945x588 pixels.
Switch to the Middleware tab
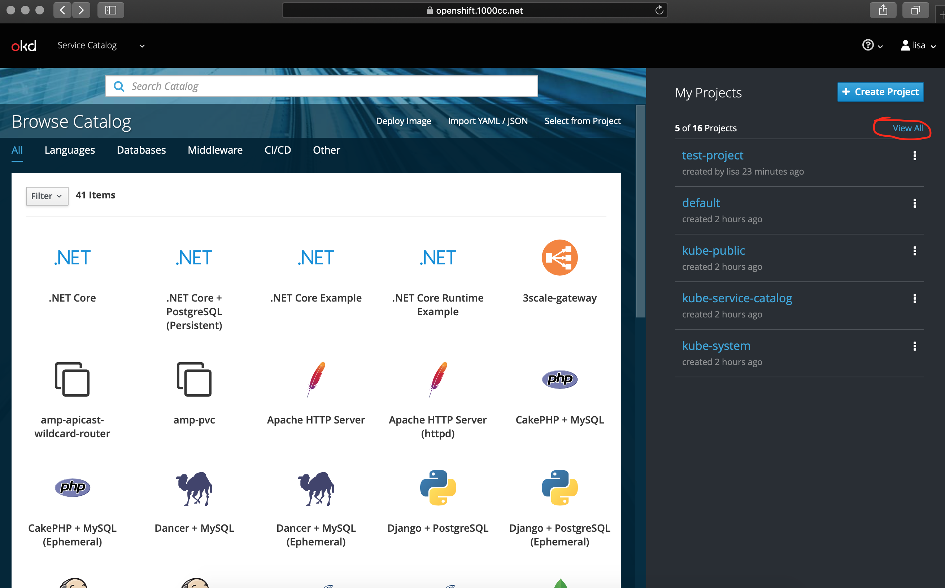[x=215, y=150]
